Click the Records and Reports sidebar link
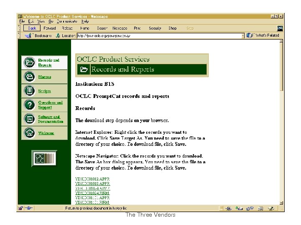The height and width of the screenshot is (225, 301). coord(48,62)
